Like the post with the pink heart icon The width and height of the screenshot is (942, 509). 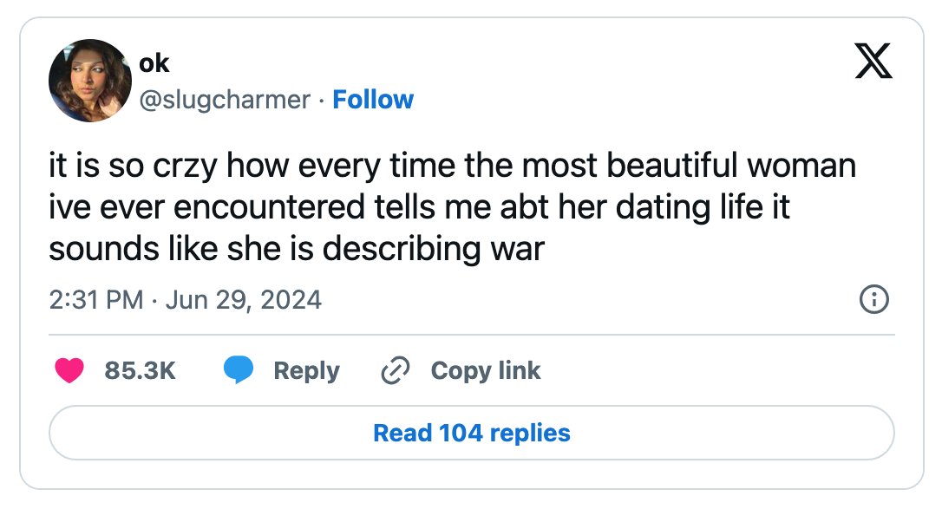[69, 370]
